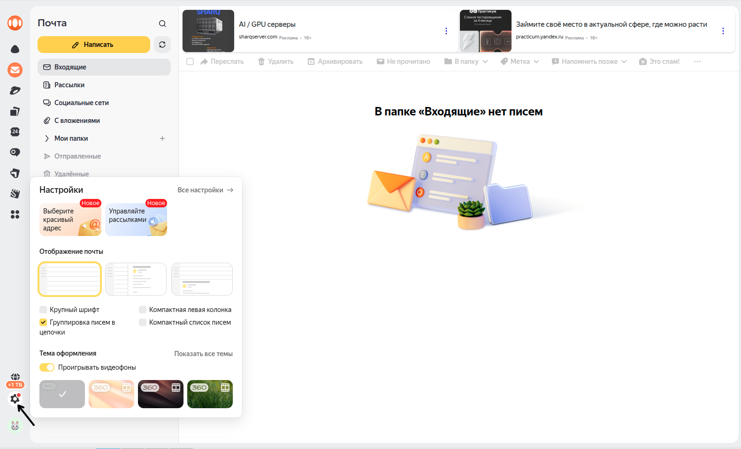This screenshot has width=741, height=449.
Task: Select horizontal split mail layout option
Action: point(202,279)
